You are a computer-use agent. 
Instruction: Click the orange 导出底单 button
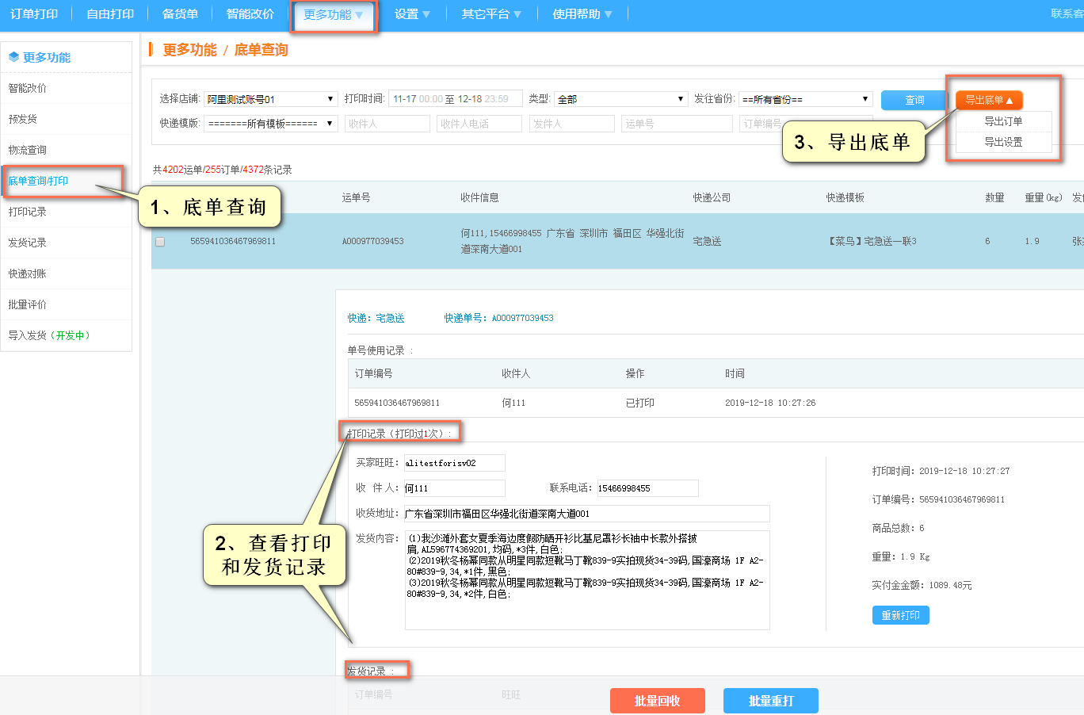click(989, 100)
